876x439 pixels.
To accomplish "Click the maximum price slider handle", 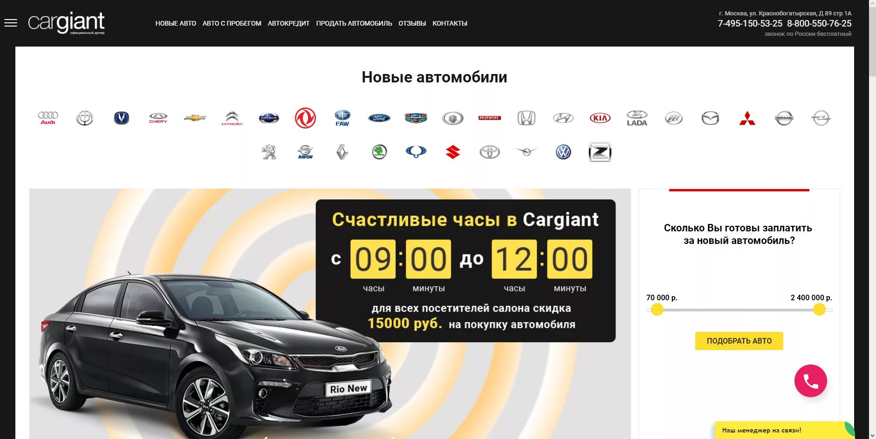I will coord(819,310).
